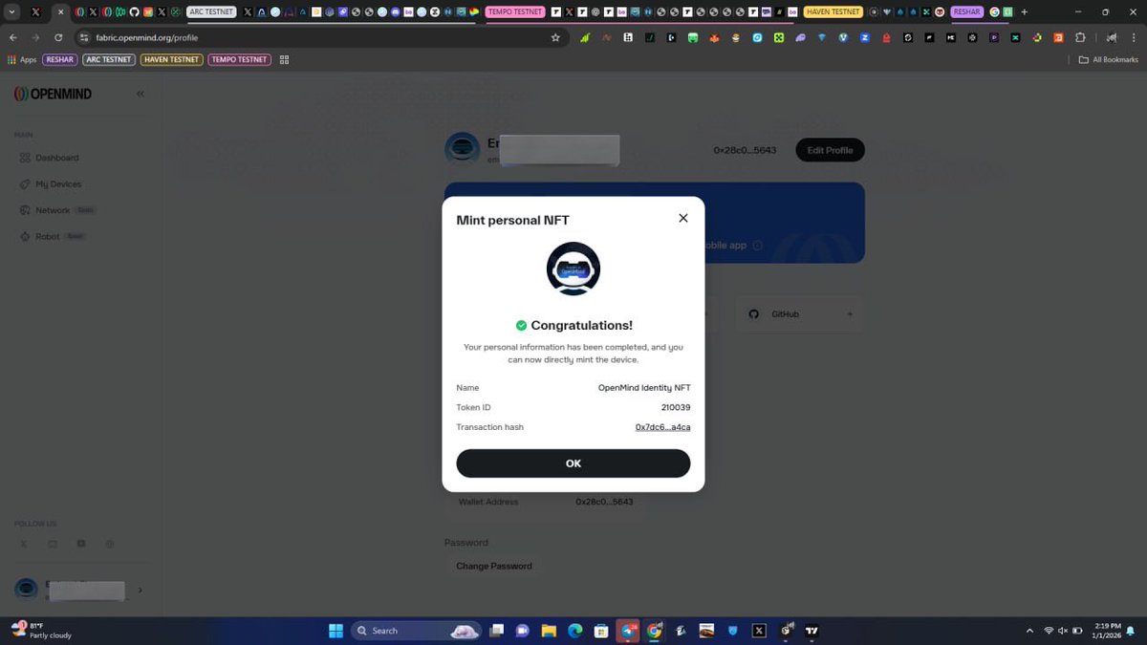
Task: Click the sidebar footer profile avatar
Action: coord(27,590)
